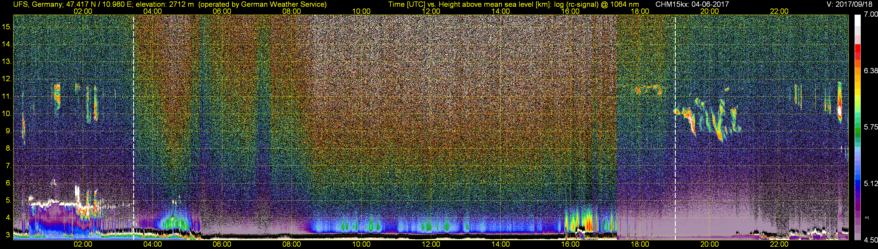The image size is (878, 249).
Task: Click the "3." height axis label
Action: pos(8,235)
